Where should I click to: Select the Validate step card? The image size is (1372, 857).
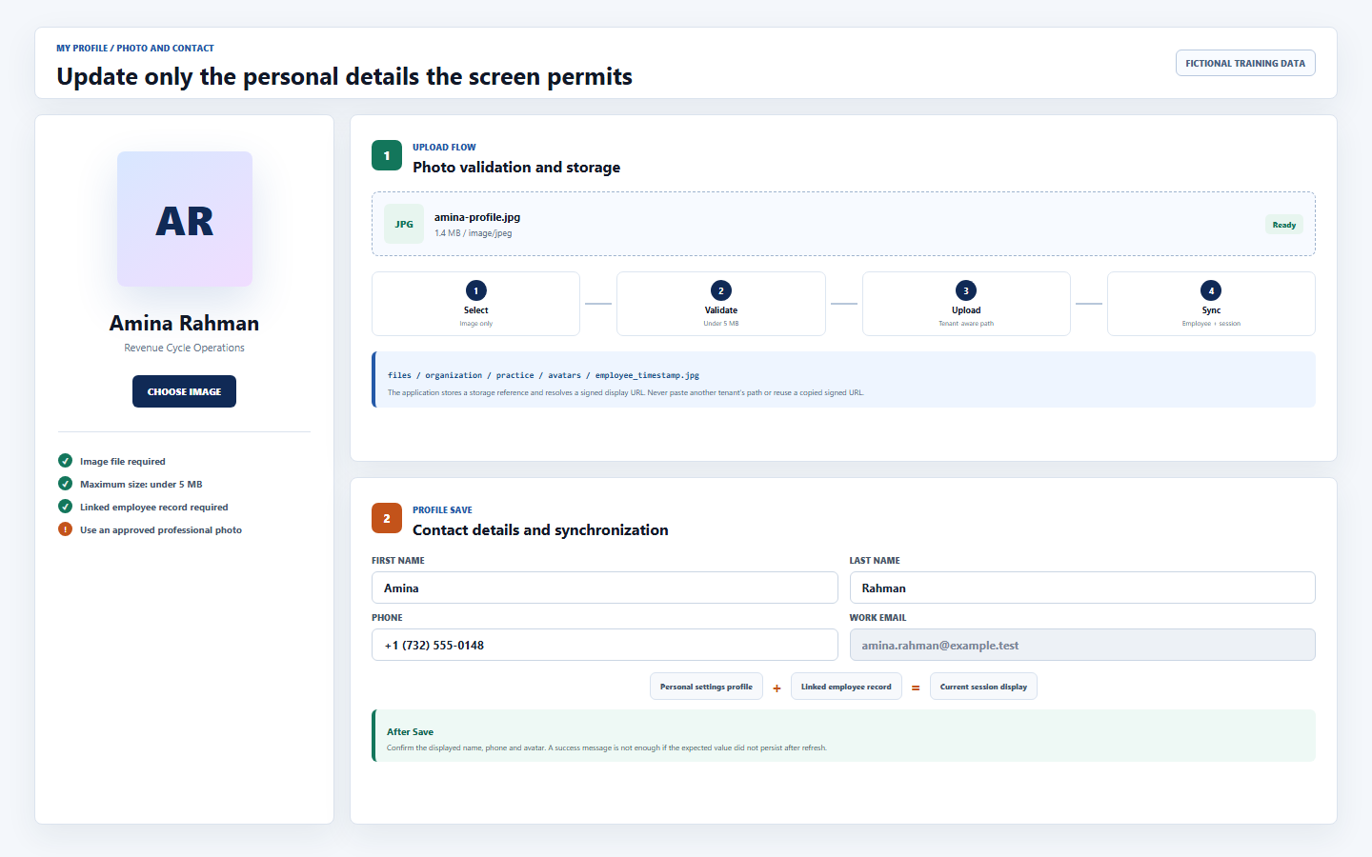click(x=721, y=304)
